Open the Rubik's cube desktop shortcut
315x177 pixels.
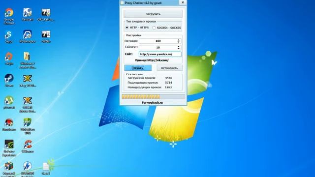click(x=9, y=167)
